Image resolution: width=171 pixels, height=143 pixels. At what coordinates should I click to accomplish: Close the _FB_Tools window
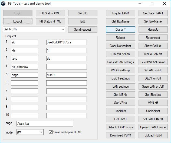click(x=165, y=4)
